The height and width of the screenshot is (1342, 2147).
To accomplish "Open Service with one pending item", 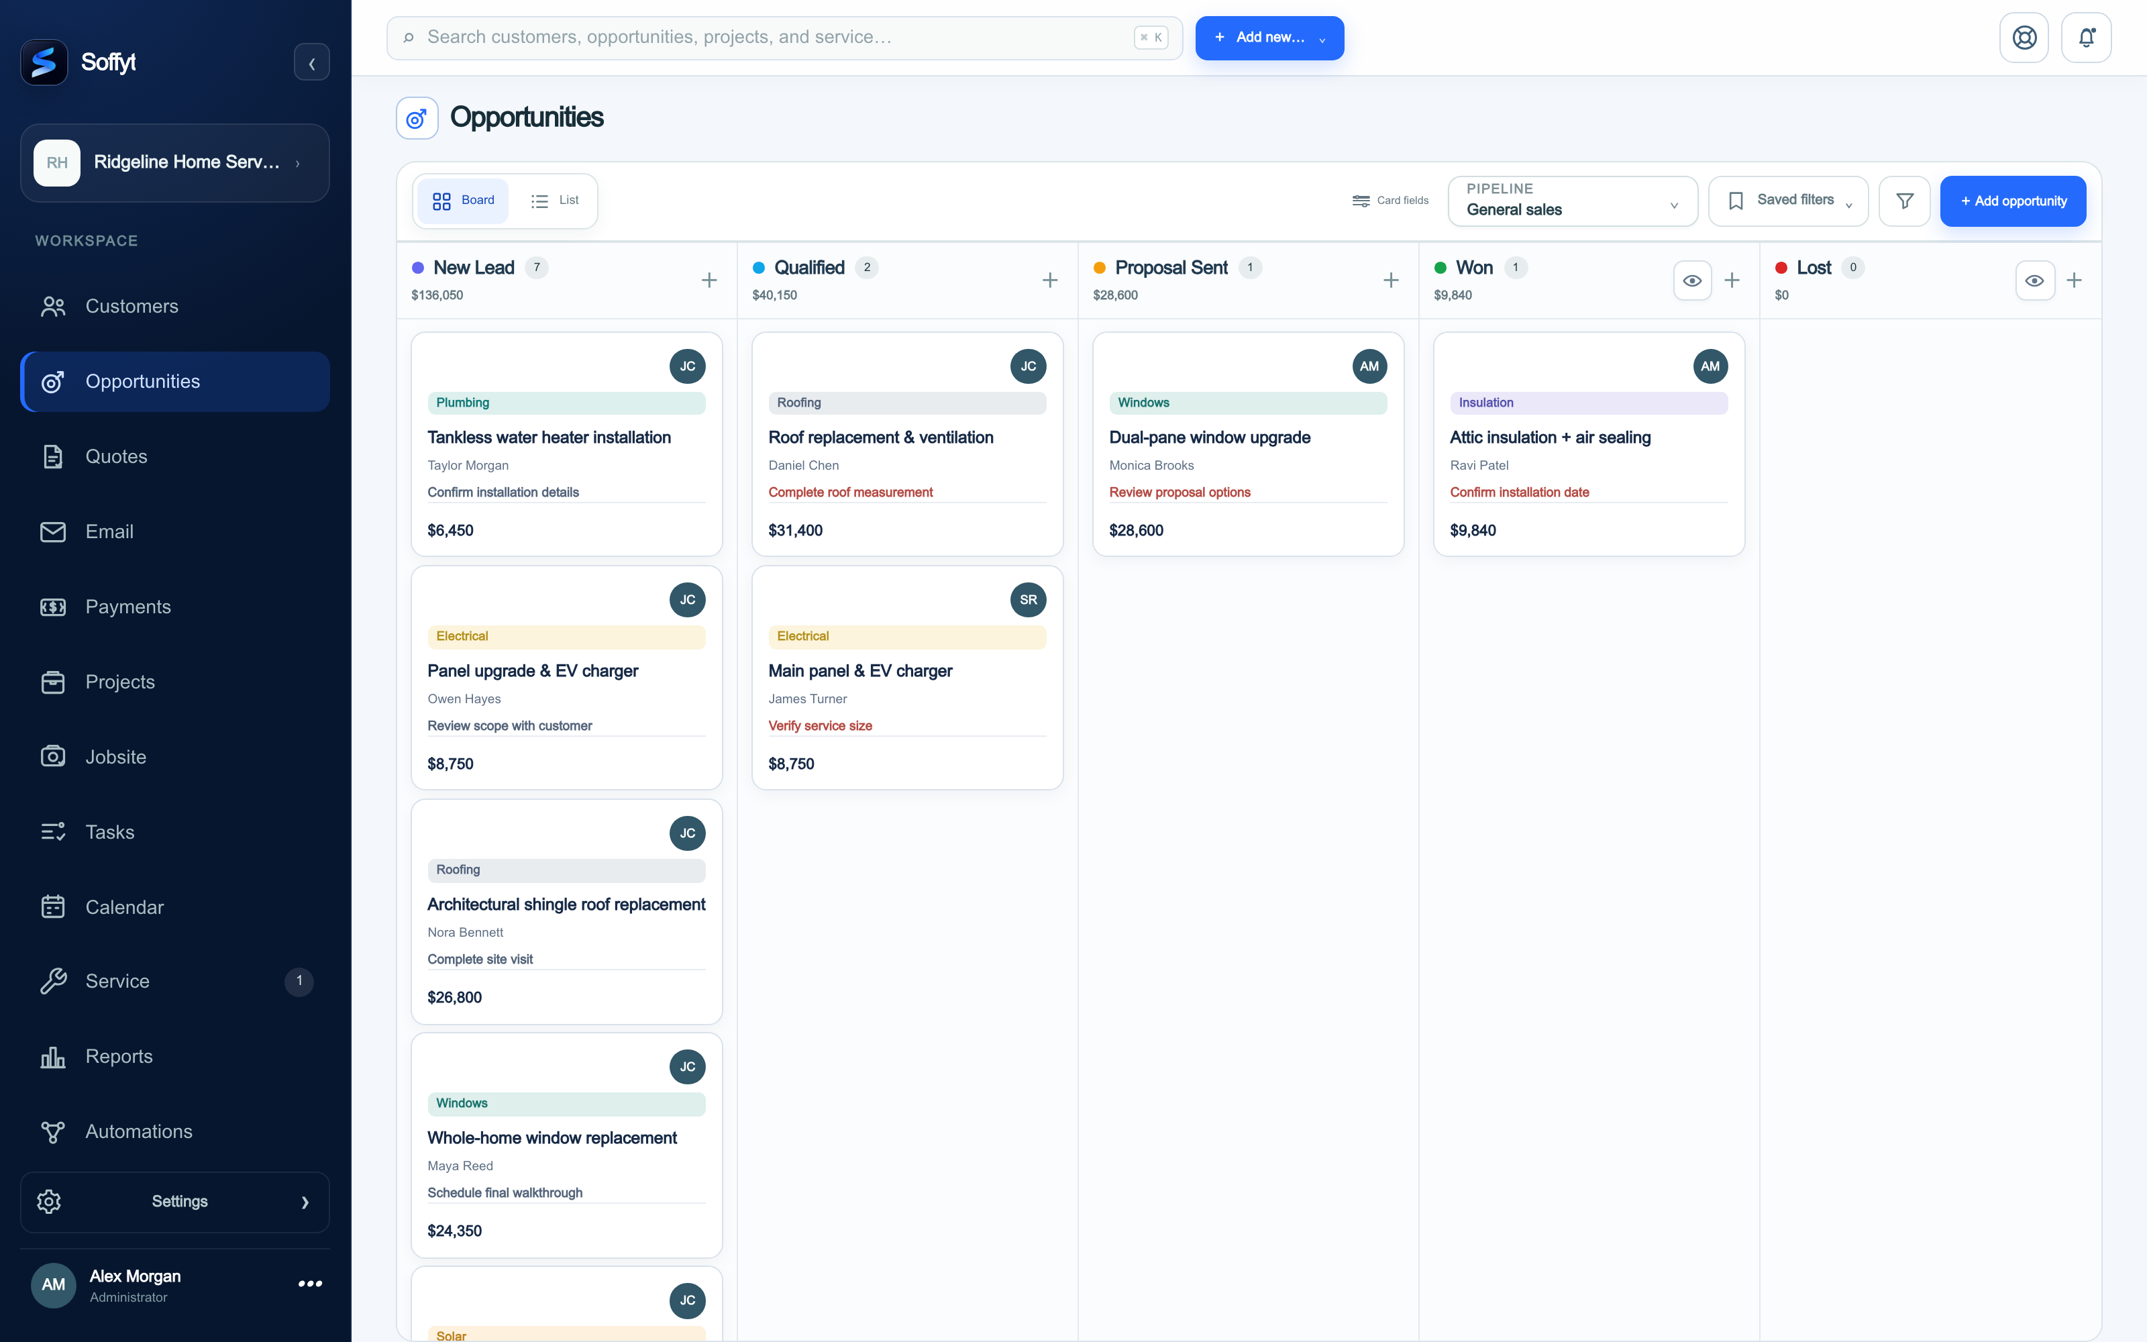I will pyautogui.click(x=174, y=982).
